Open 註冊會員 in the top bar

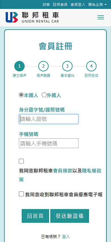click(x=60, y=5)
